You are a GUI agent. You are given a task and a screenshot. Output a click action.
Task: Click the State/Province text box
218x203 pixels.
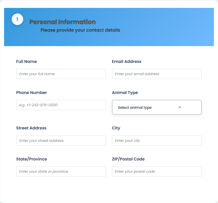click(61, 171)
